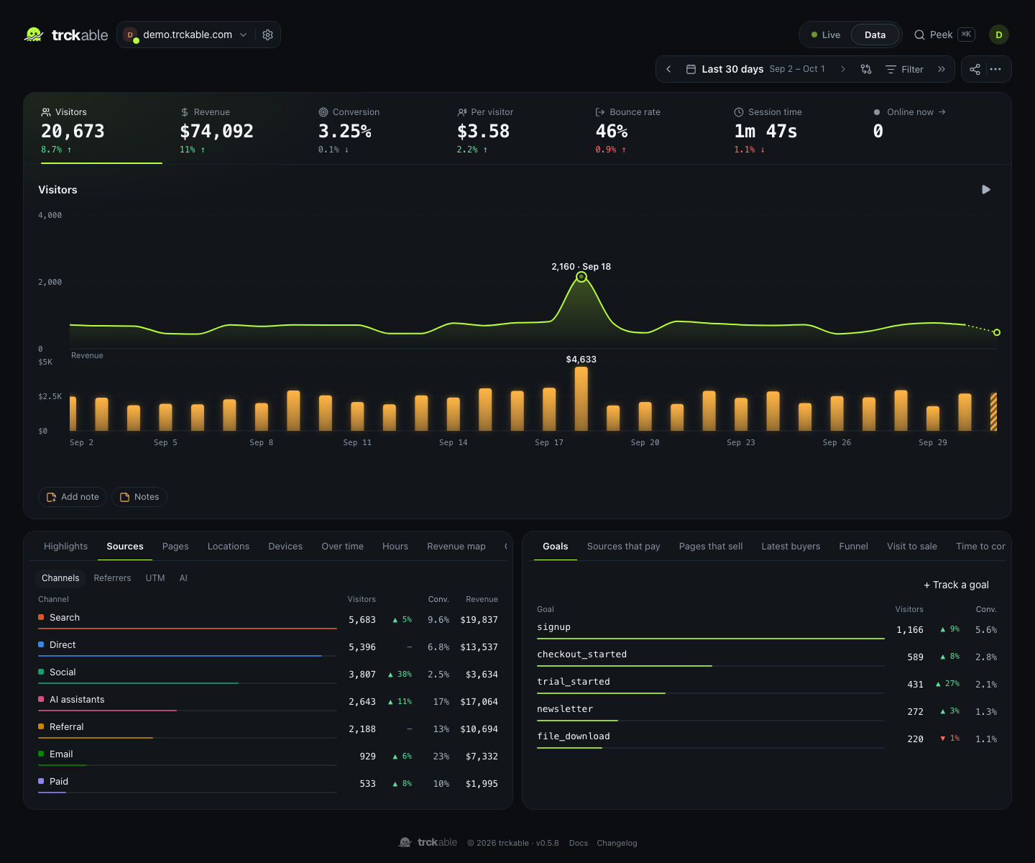
Task: Click the Paid channel purple swatch
Action: tap(41, 781)
